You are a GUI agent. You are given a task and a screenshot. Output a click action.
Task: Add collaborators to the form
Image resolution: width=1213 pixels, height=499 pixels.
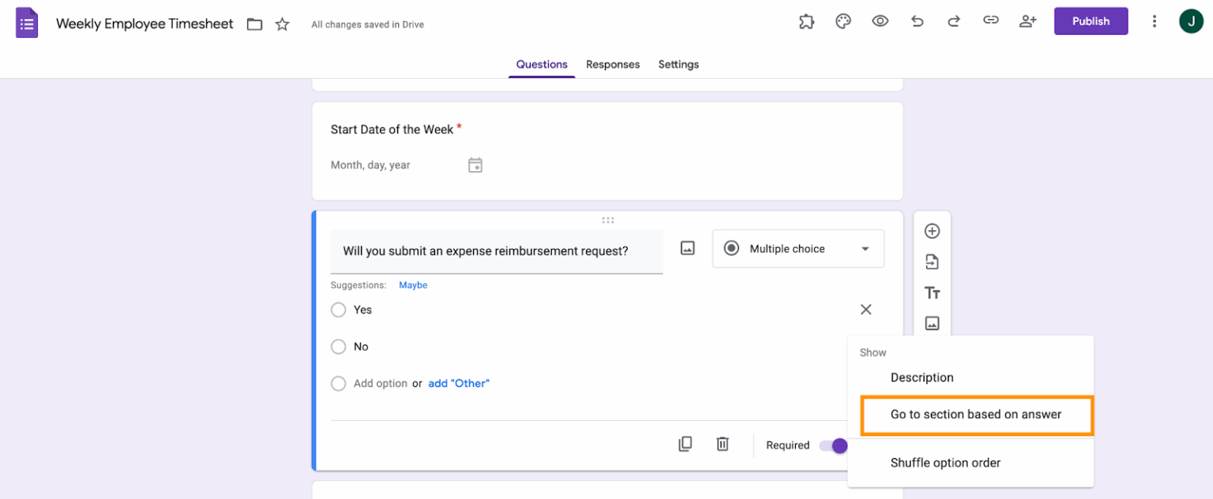[1027, 21]
